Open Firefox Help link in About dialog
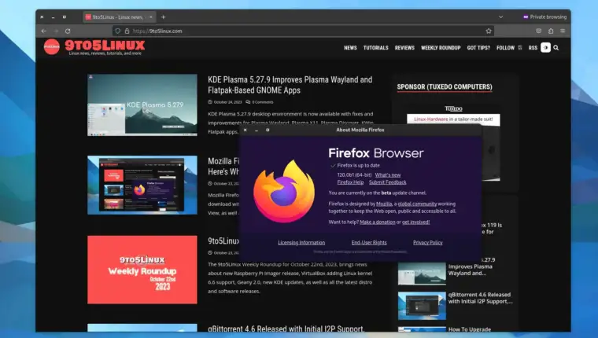This screenshot has height=338, width=598. click(350, 182)
